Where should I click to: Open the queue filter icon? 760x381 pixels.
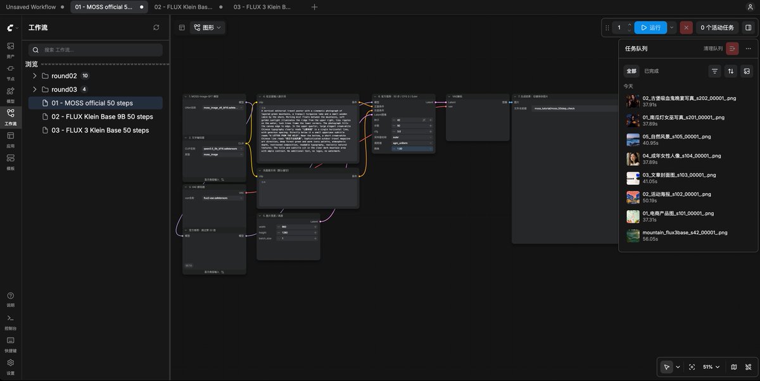point(715,72)
